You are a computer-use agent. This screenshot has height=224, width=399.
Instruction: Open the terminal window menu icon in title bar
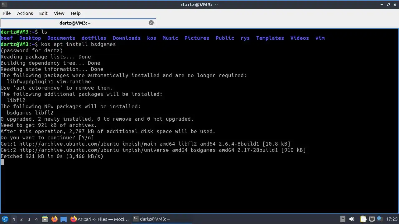pyautogui.click(x=4, y=4)
